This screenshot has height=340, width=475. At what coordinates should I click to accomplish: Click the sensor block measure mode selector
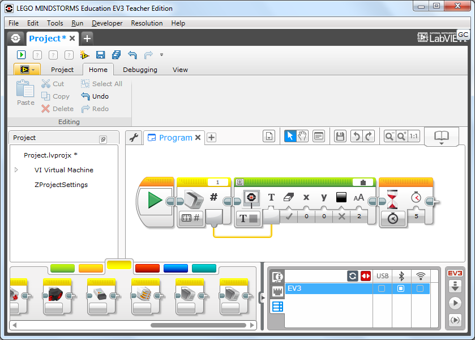(191, 218)
